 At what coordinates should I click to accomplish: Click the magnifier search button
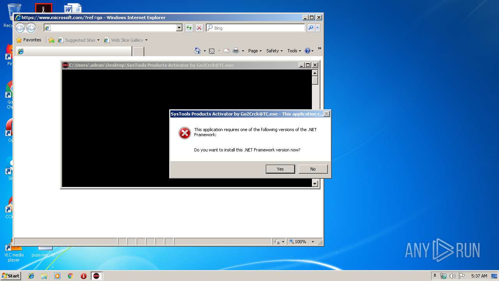pyautogui.click(x=311, y=28)
